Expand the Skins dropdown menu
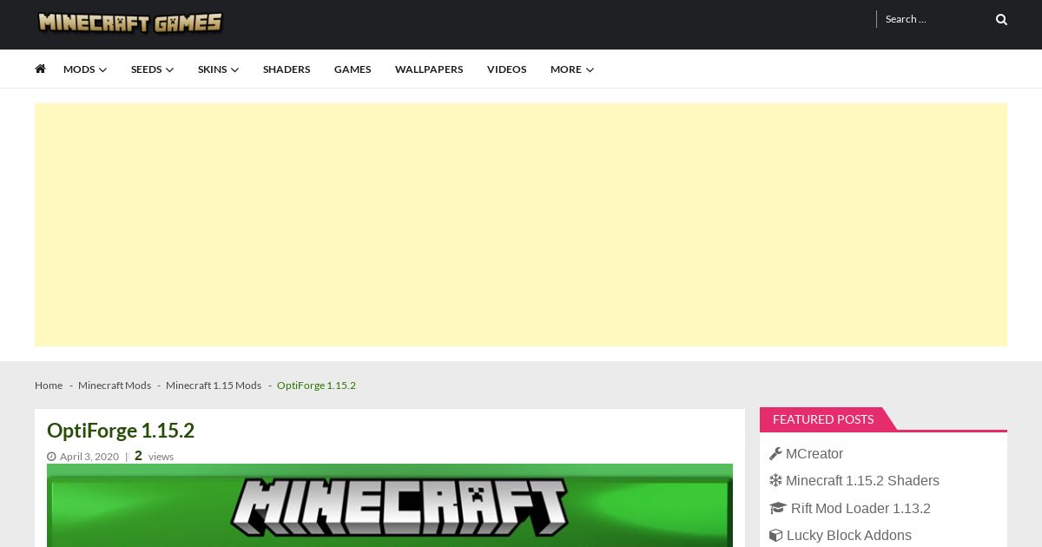1042x547 pixels. pyautogui.click(x=218, y=69)
